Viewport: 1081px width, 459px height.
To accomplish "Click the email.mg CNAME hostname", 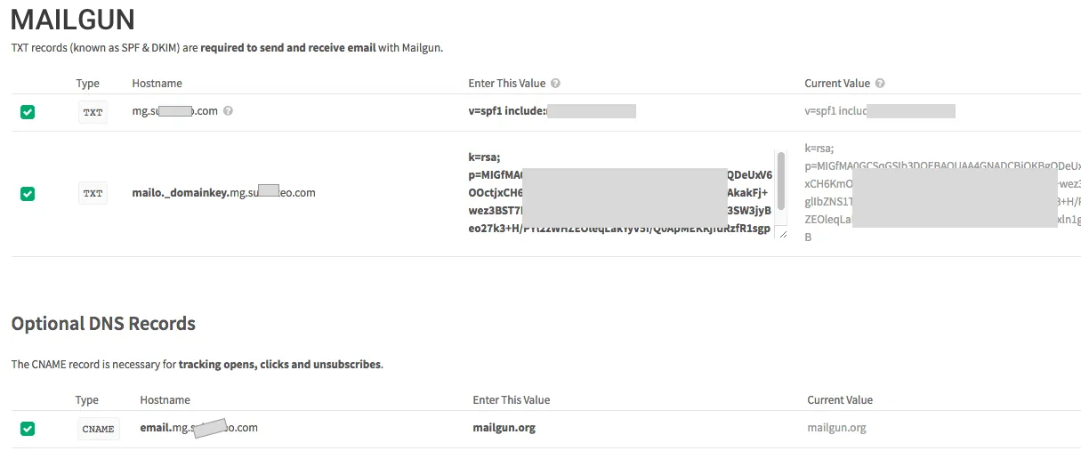I will coord(198,428).
